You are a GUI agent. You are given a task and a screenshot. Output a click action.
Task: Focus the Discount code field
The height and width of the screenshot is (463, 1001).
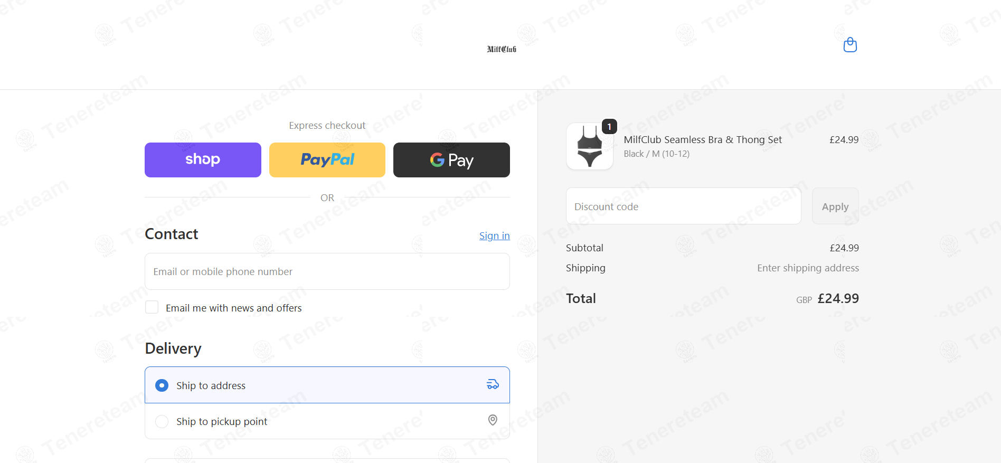pyautogui.click(x=684, y=206)
